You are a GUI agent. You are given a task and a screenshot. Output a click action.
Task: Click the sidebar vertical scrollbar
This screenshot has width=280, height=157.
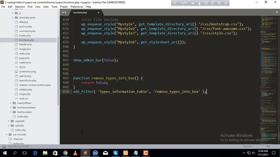tap(58, 71)
